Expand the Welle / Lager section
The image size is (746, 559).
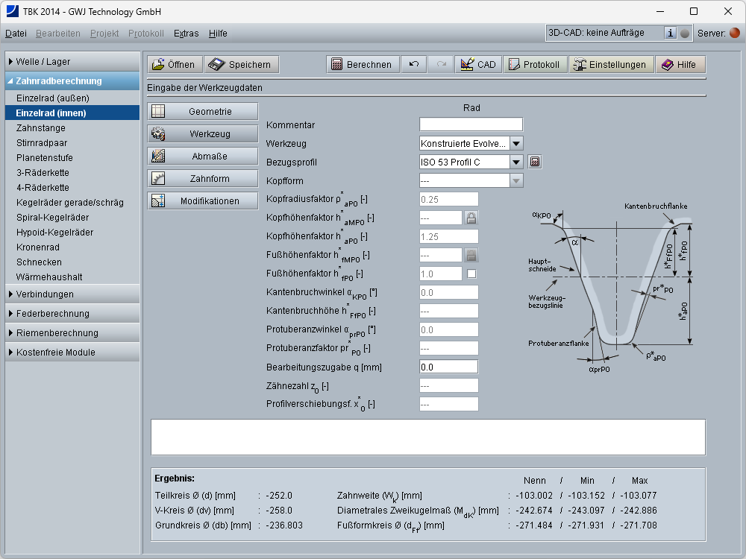[x=72, y=62]
